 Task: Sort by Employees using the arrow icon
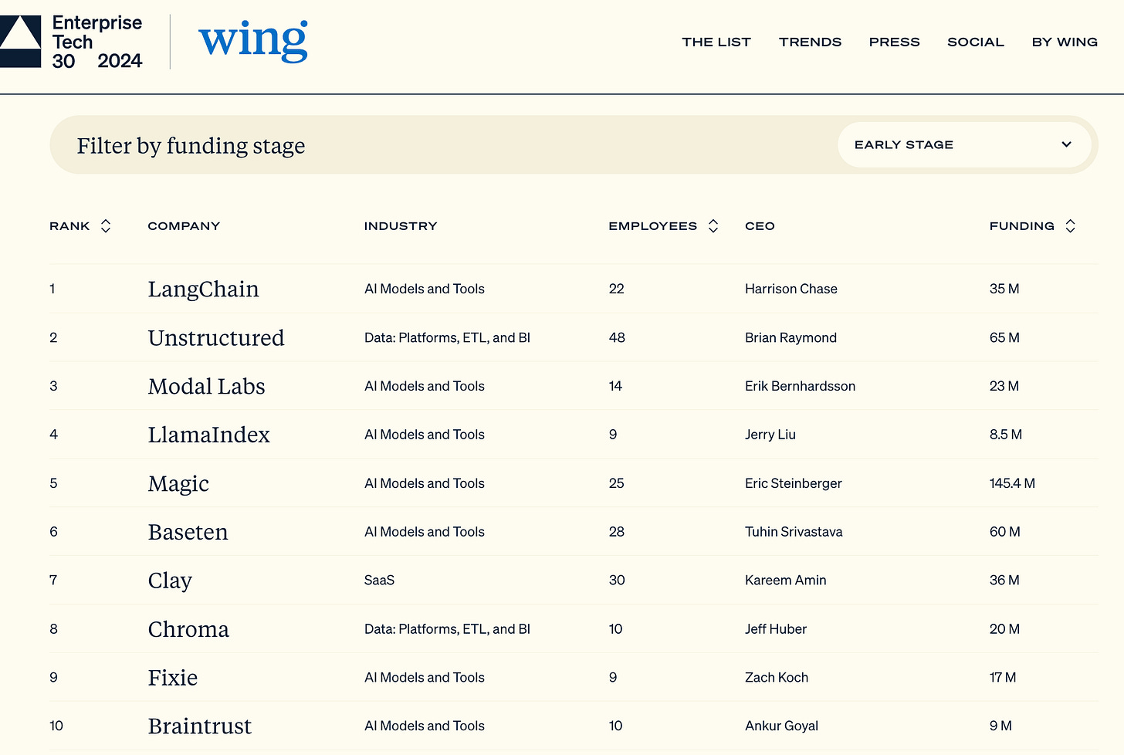pyautogui.click(x=713, y=226)
